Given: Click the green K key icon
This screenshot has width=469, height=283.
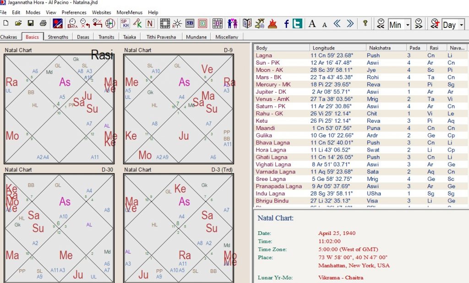Looking at the screenshot, I should tap(137, 23).
